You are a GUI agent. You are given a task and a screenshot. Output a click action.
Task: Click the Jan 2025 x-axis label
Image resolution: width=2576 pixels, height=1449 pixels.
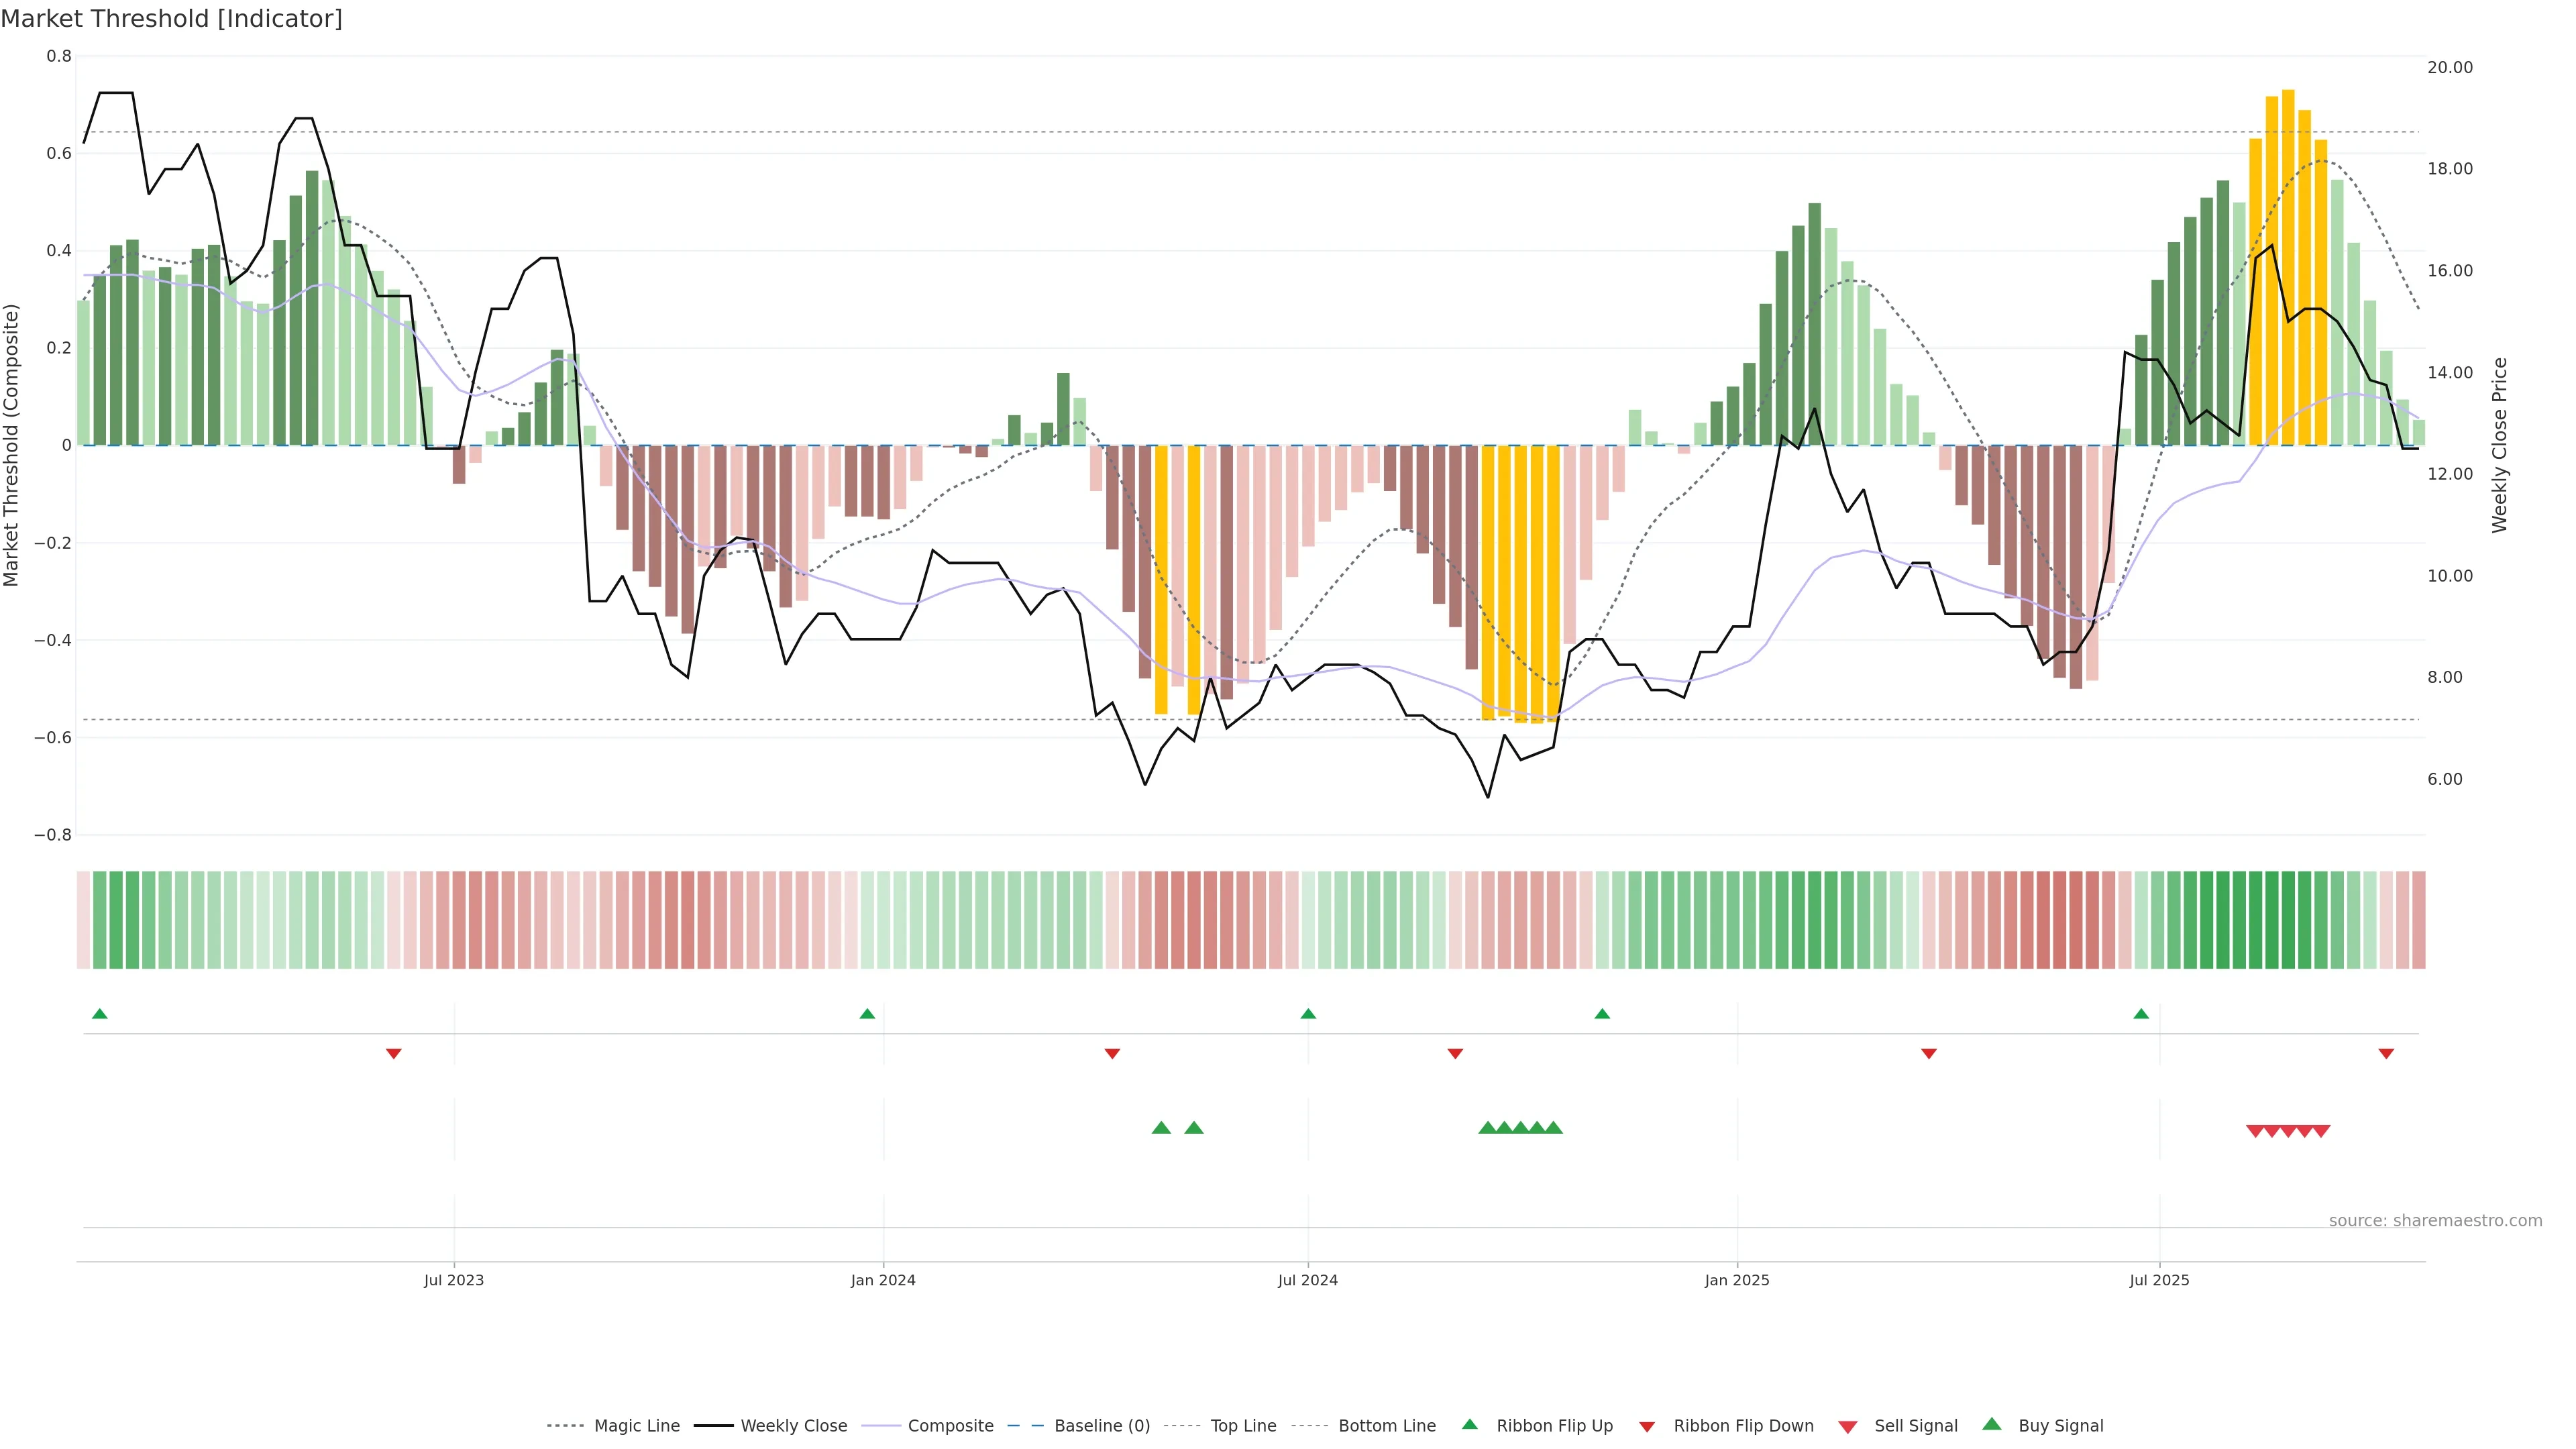pos(1737,1280)
